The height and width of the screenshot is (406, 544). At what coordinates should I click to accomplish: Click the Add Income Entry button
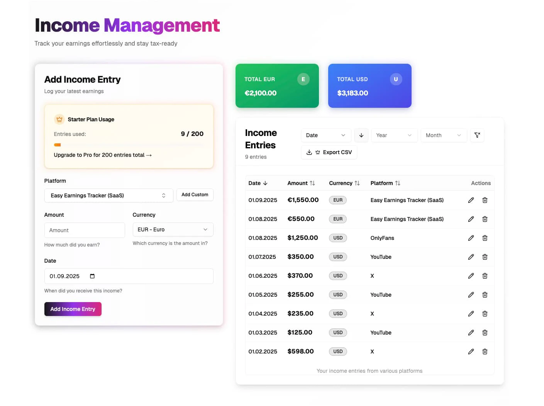click(73, 309)
